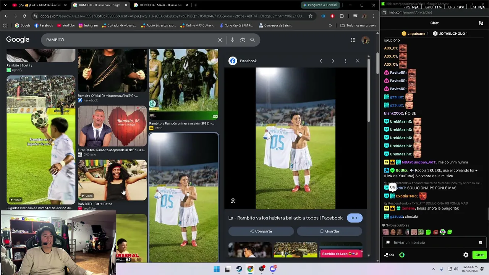
Task: Click the Pregunta a Gemini button
Action: coord(319,5)
